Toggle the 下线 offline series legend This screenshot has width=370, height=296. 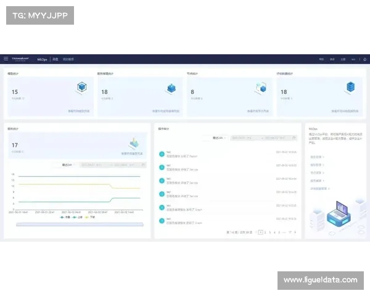coord(90,217)
